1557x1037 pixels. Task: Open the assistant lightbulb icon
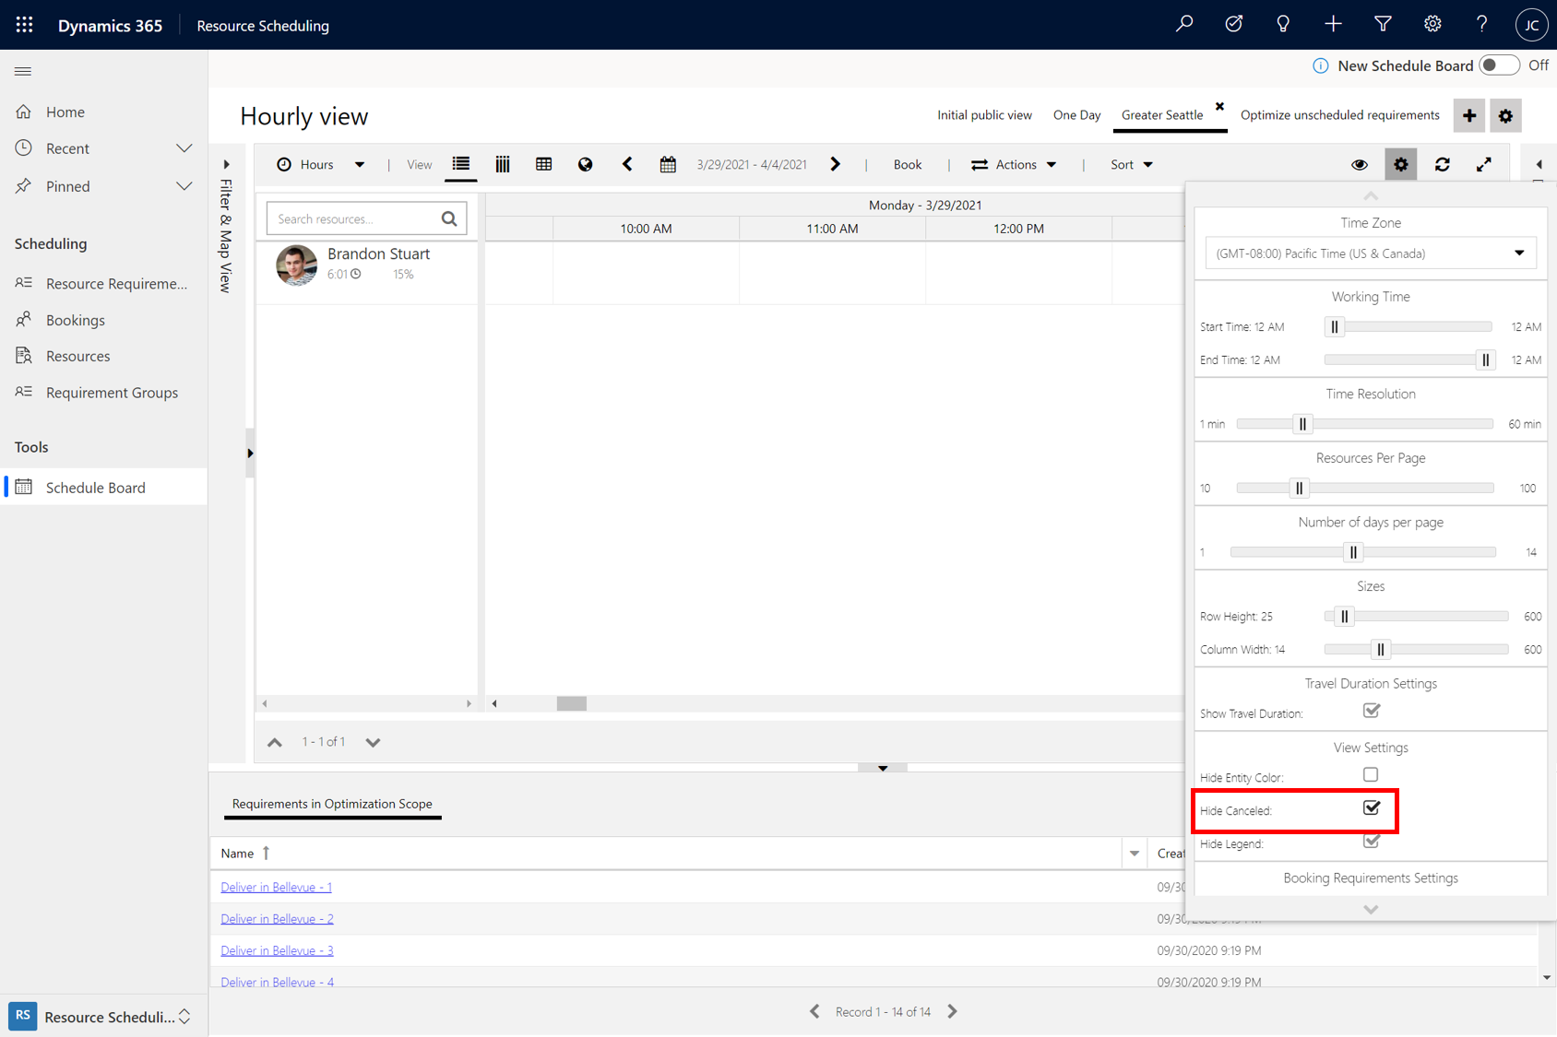coord(1283,25)
